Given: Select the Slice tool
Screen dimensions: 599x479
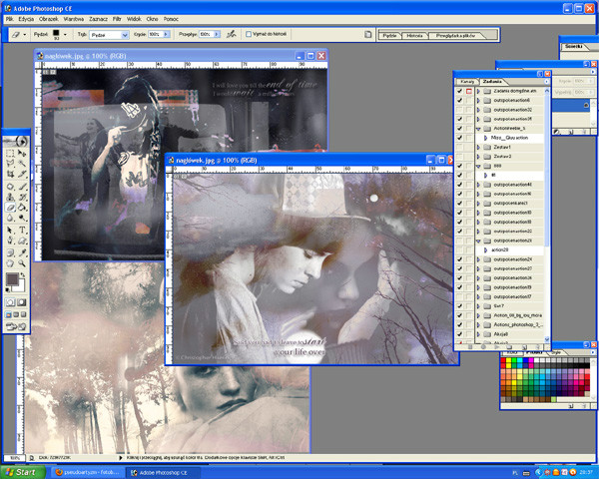Looking at the screenshot, I should 22,175.
